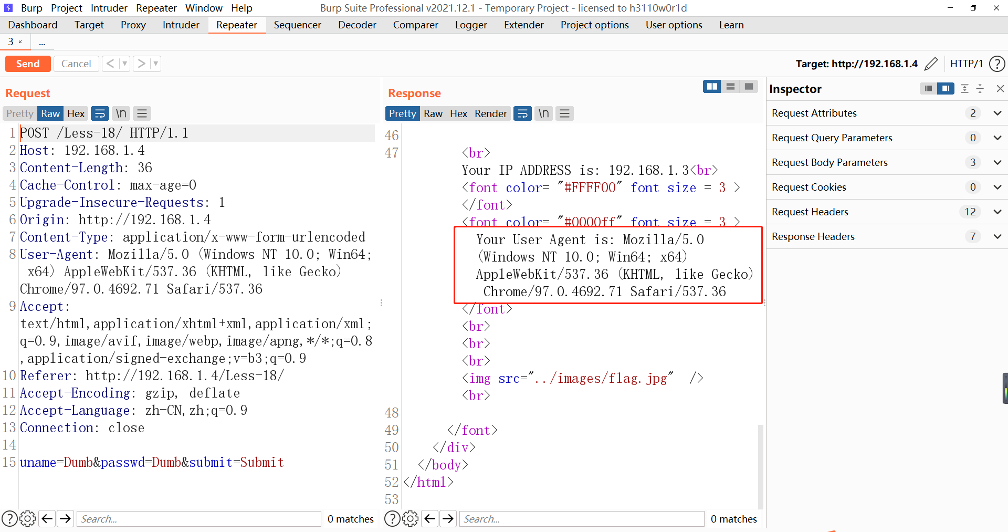The height and width of the screenshot is (532, 1008).
Task: Click the word-wrap icon in the Response toolbar
Action: pos(522,113)
